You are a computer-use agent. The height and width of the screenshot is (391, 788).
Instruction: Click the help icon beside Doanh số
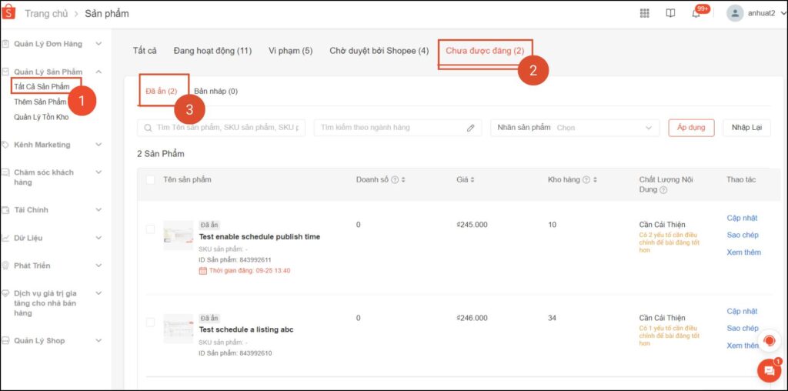[x=394, y=180]
